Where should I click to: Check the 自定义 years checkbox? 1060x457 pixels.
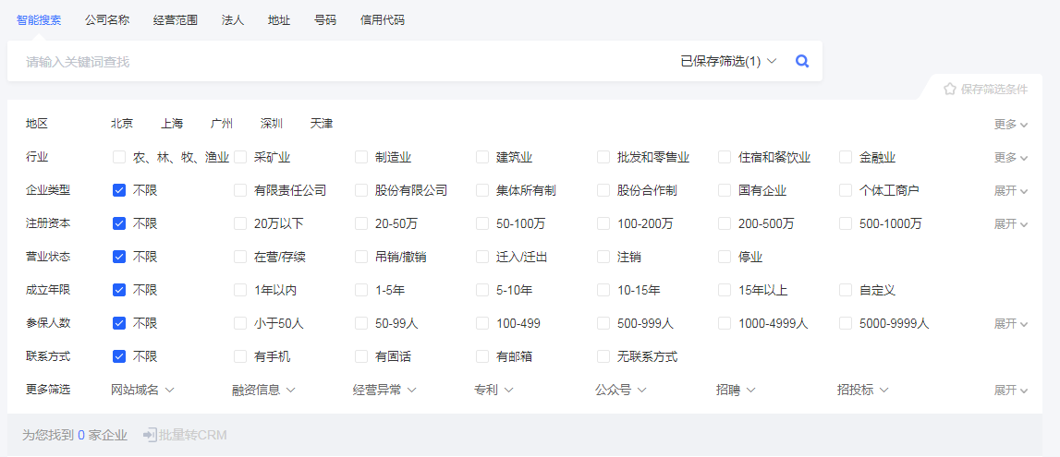click(846, 290)
